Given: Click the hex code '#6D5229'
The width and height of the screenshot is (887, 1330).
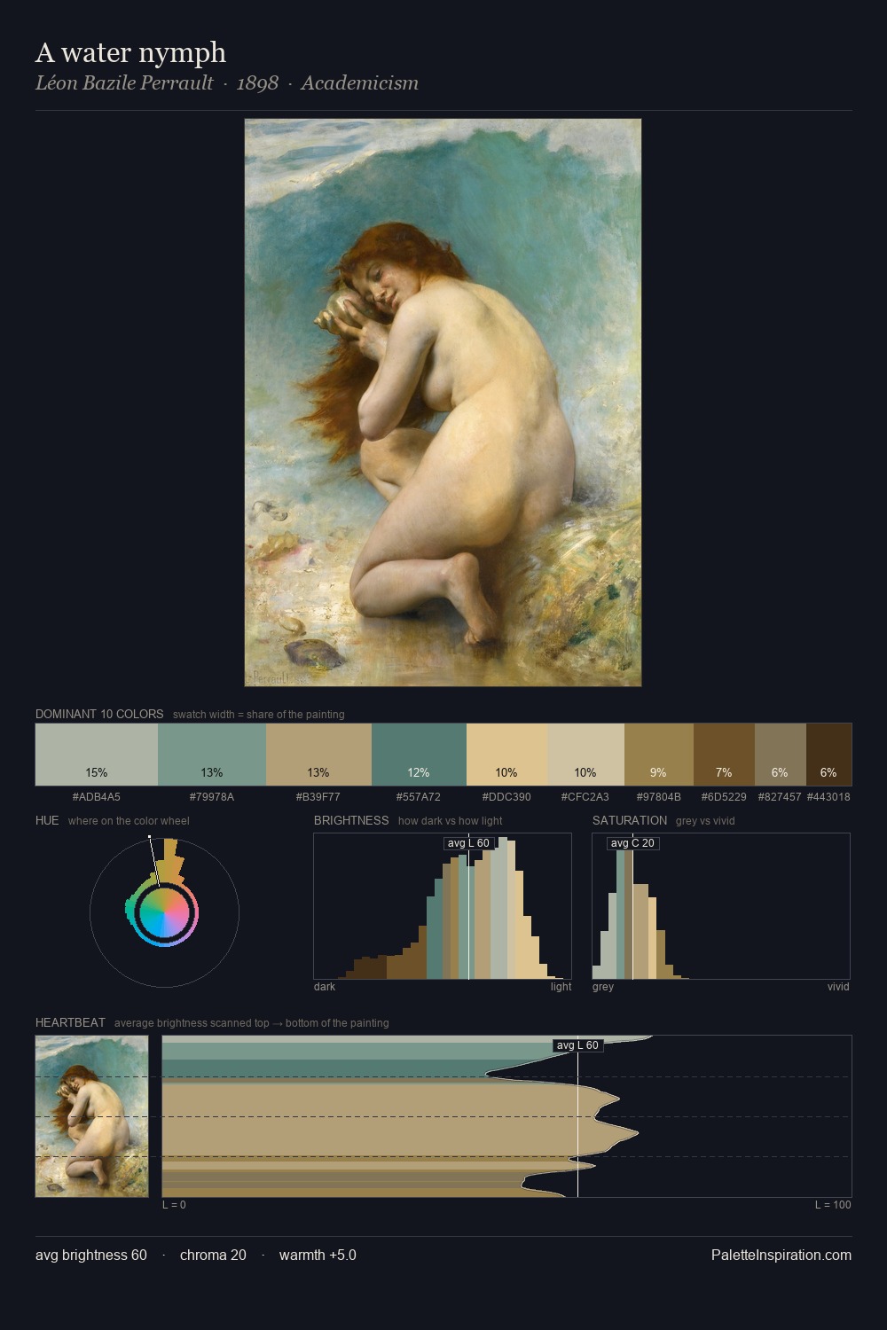Looking at the screenshot, I should coord(724,797).
